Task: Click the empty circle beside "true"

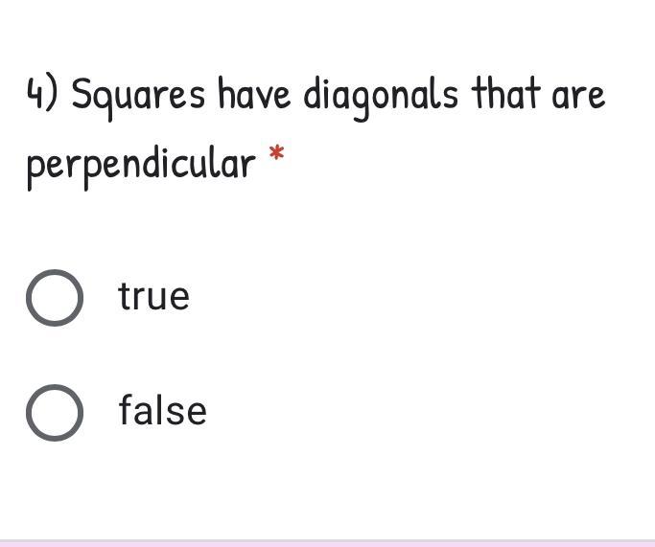Action: pyautogui.click(x=55, y=298)
